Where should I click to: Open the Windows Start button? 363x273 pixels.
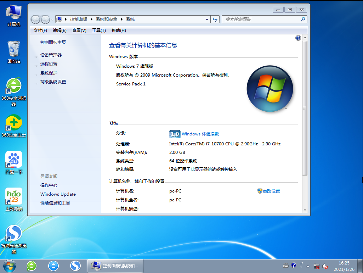[x=10, y=266]
